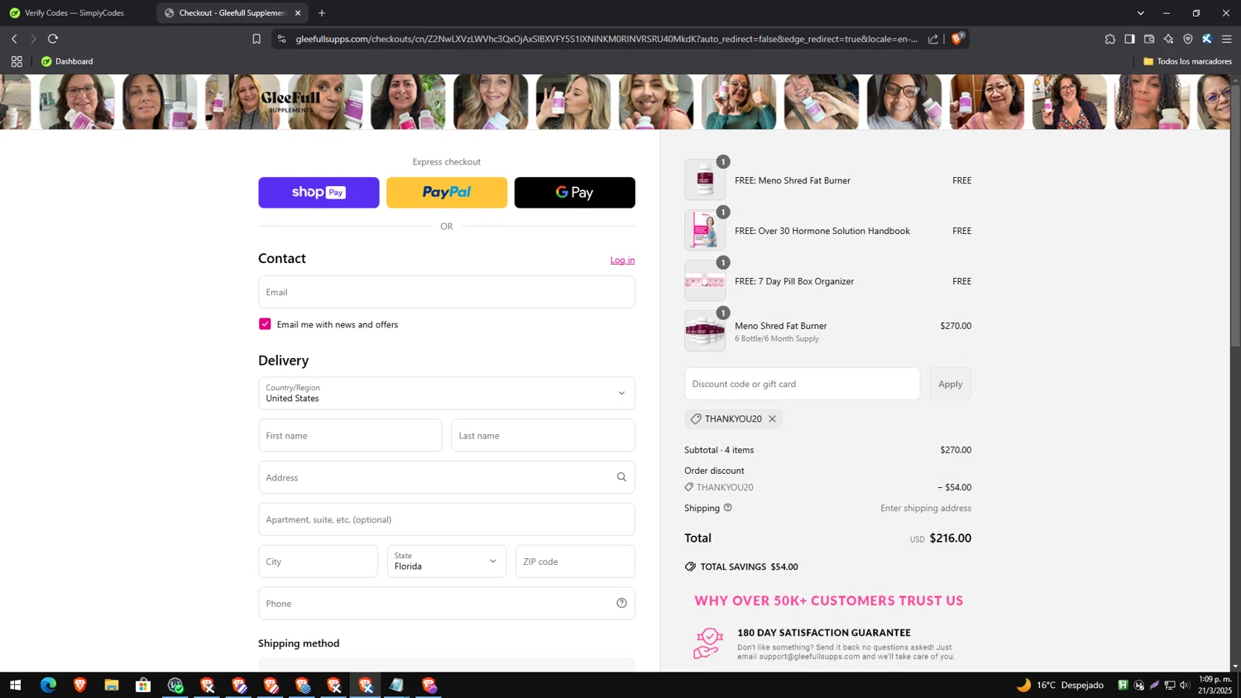This screenshot has height=698, width=1241.
Task: Click the FREE Meno Shred Fat Burner thumbnail
Action: click(x=705, y=179)
